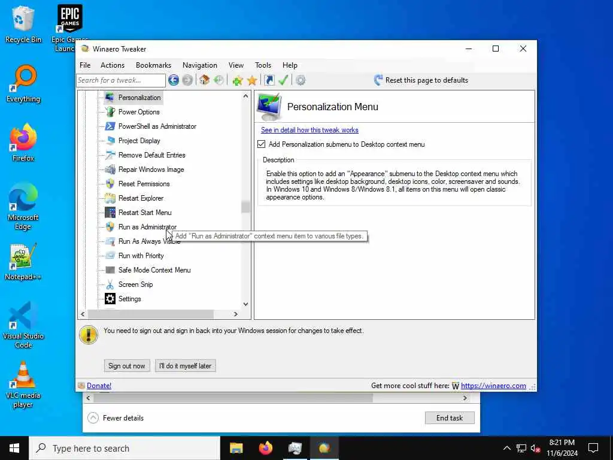Select the Everything desktop shortcut
This screenshot has width=613, height=460.
tap(23, 84)
